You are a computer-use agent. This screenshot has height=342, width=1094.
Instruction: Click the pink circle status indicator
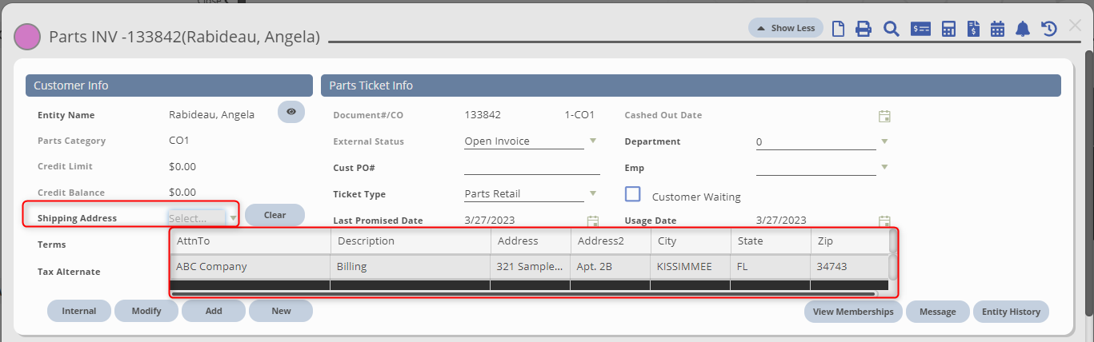tap(28, 37)
